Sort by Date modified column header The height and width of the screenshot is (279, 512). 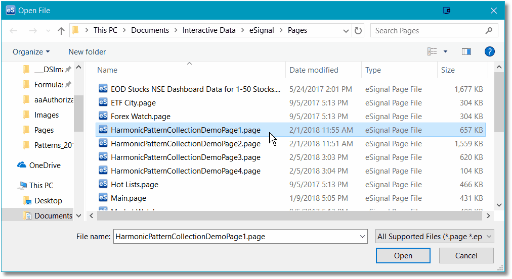(314, 70)
